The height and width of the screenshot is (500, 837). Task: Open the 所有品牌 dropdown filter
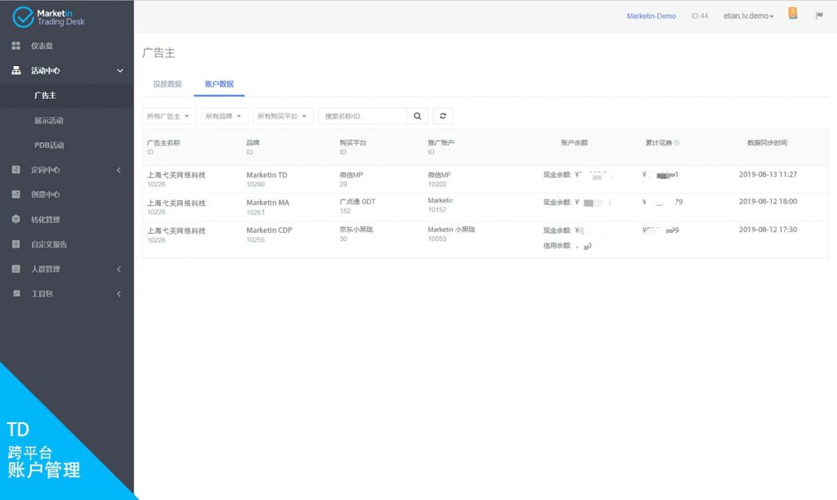tap(224, 116)
